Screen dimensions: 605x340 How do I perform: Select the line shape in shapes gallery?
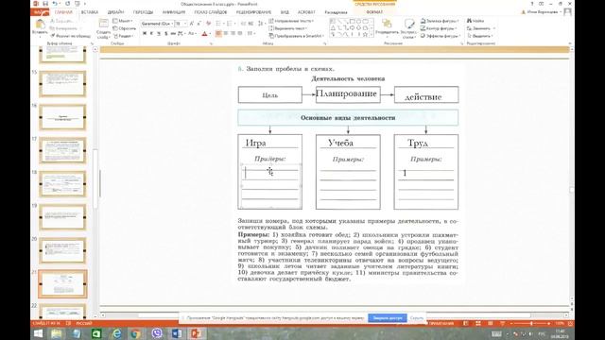pyautogui.click(x=339, y=21)
